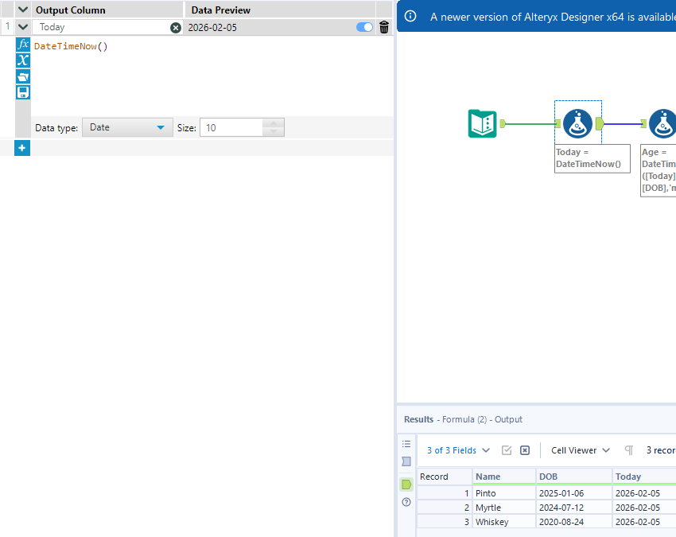This screenshot has width=676, height=537.
Task: Click the Size field showing 10
Action: [x=231, y=127]
